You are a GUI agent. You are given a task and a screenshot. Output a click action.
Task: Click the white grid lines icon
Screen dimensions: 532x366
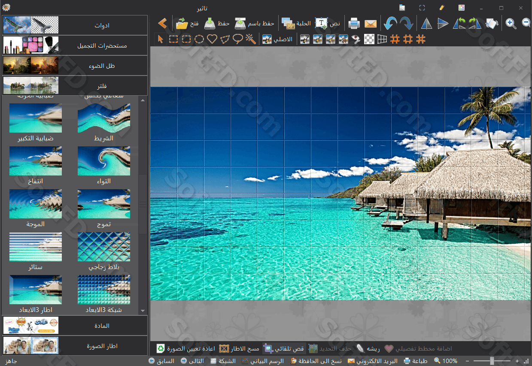(382, 39)
